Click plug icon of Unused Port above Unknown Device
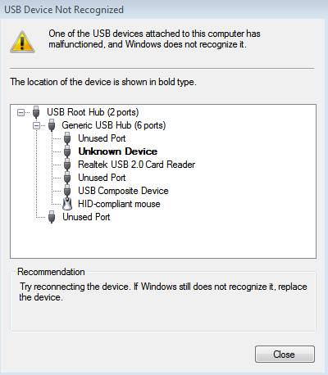This screenshot has width=328, height=375. click(67, 138)
